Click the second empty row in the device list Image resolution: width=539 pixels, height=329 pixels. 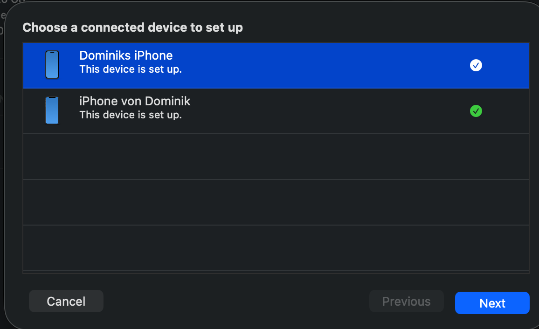276,202
